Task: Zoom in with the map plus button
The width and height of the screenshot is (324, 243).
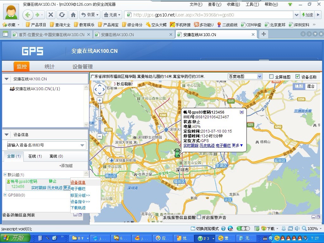Action: point(99,100)
